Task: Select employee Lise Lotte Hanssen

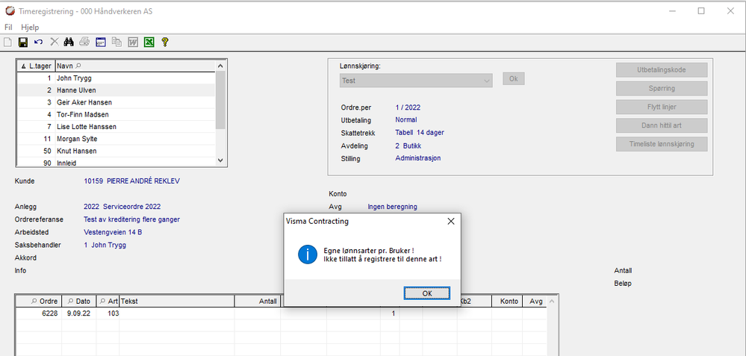Action: click(116, 126)
